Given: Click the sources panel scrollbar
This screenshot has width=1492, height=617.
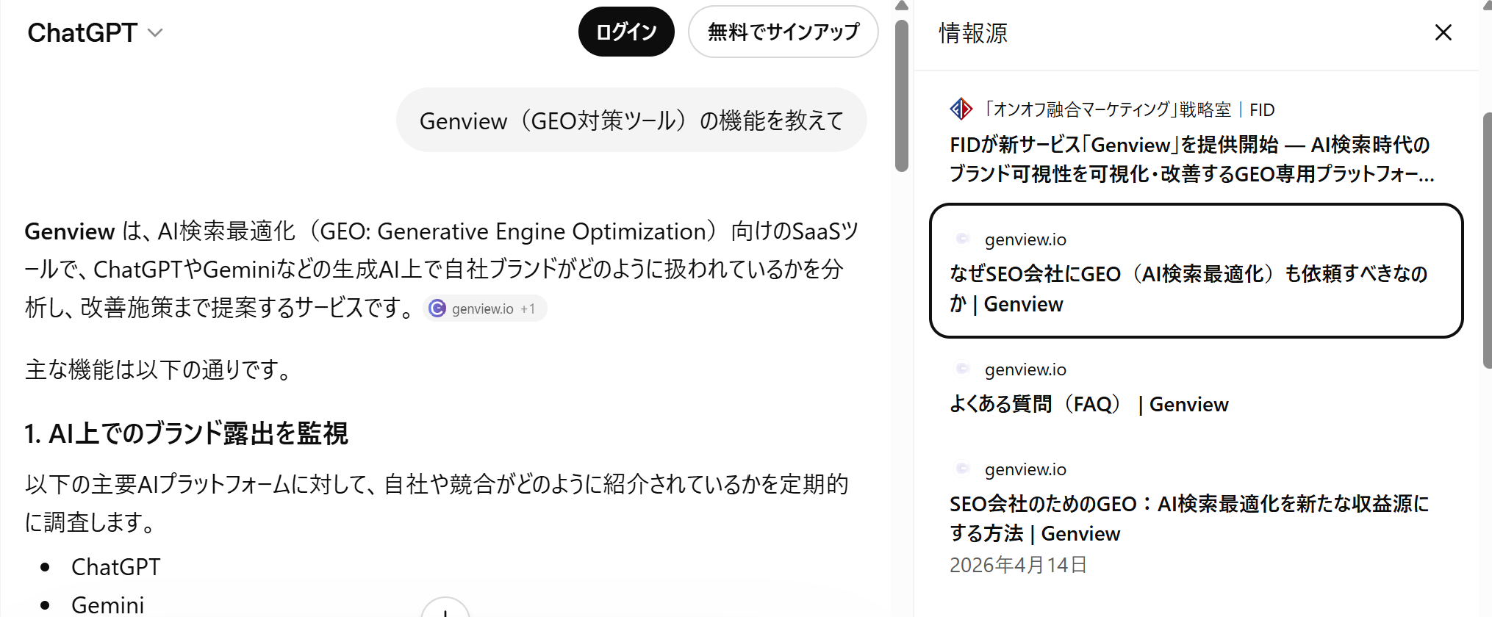Looking at the screenshot, I should (1487, 240).
